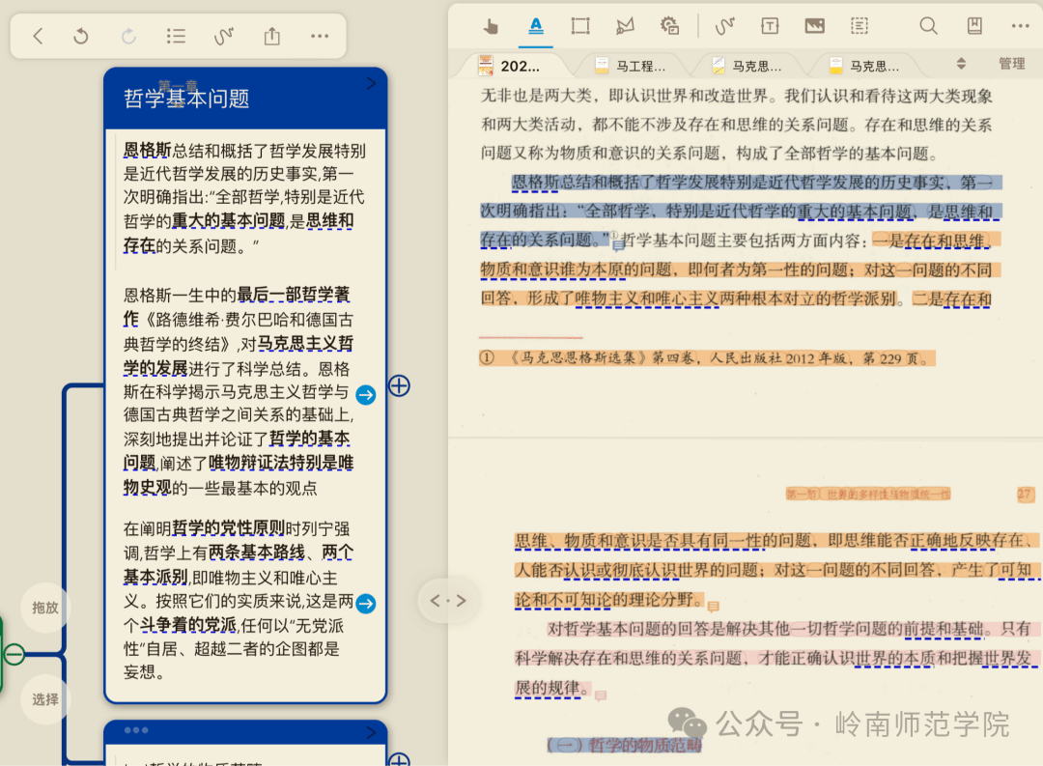Viewport: 1043px width, 766px height.
Task: Select the rectangle excerpt tool
Action: point(580,26)
